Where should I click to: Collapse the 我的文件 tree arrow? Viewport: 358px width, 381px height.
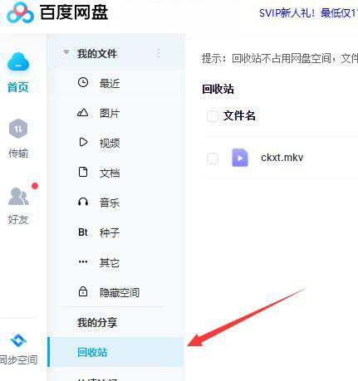[66, 52]
